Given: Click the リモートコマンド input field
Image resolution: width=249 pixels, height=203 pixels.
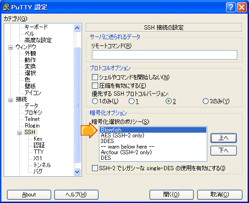Looking at the screenshot, I should pyautogui.click(x=165, y=55).
